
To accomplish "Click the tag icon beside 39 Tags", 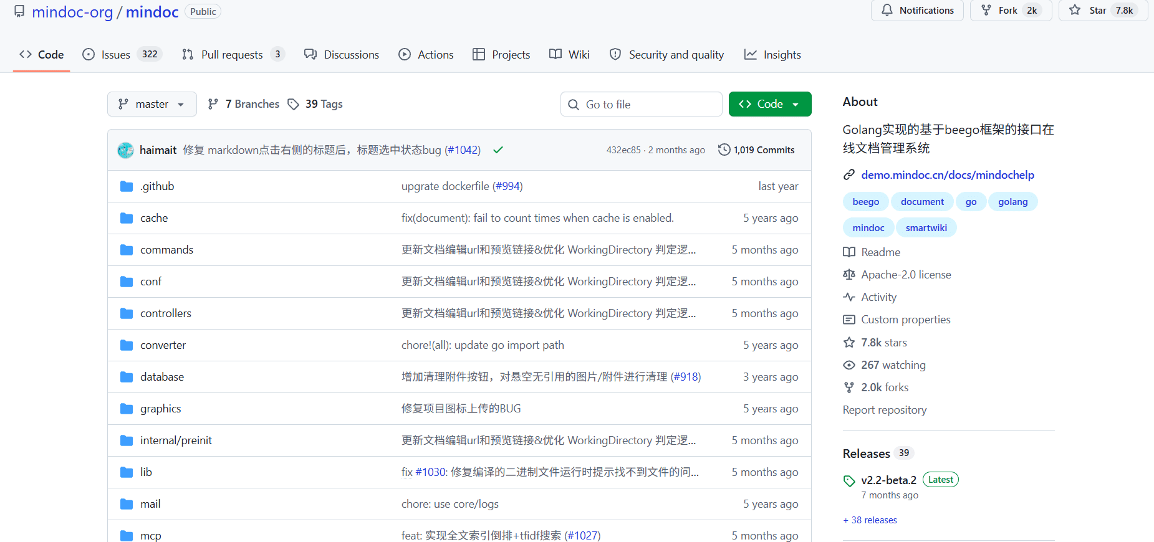I will [x=293, y=104].
